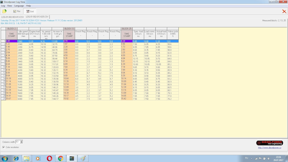Launch Internet Explorer from the taskbar
The height and width of the screenshot is (162, 288).
(16, 158)
